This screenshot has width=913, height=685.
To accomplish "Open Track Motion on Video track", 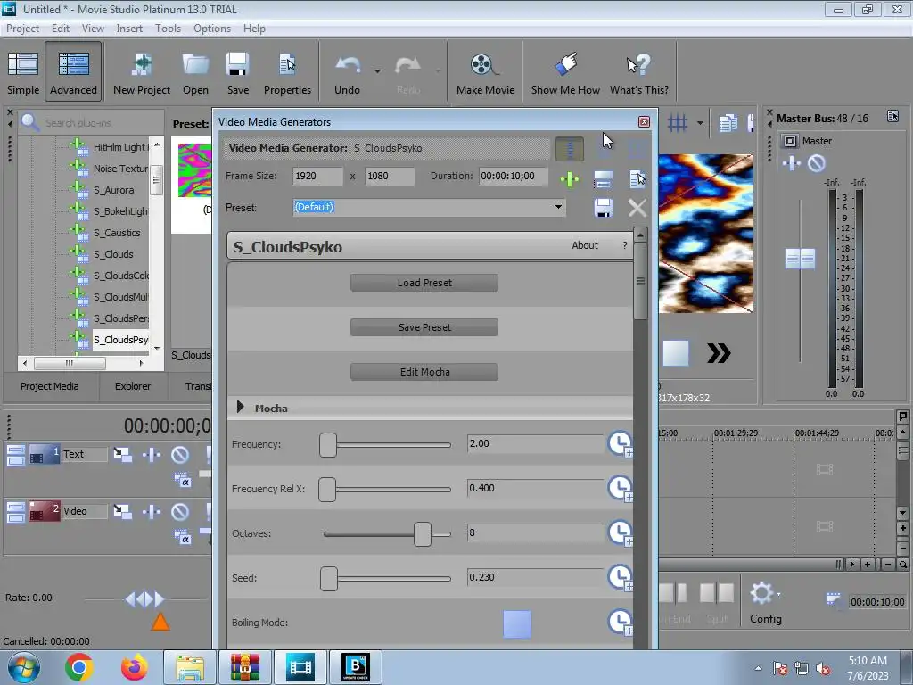I will click(x=122, y=511).
